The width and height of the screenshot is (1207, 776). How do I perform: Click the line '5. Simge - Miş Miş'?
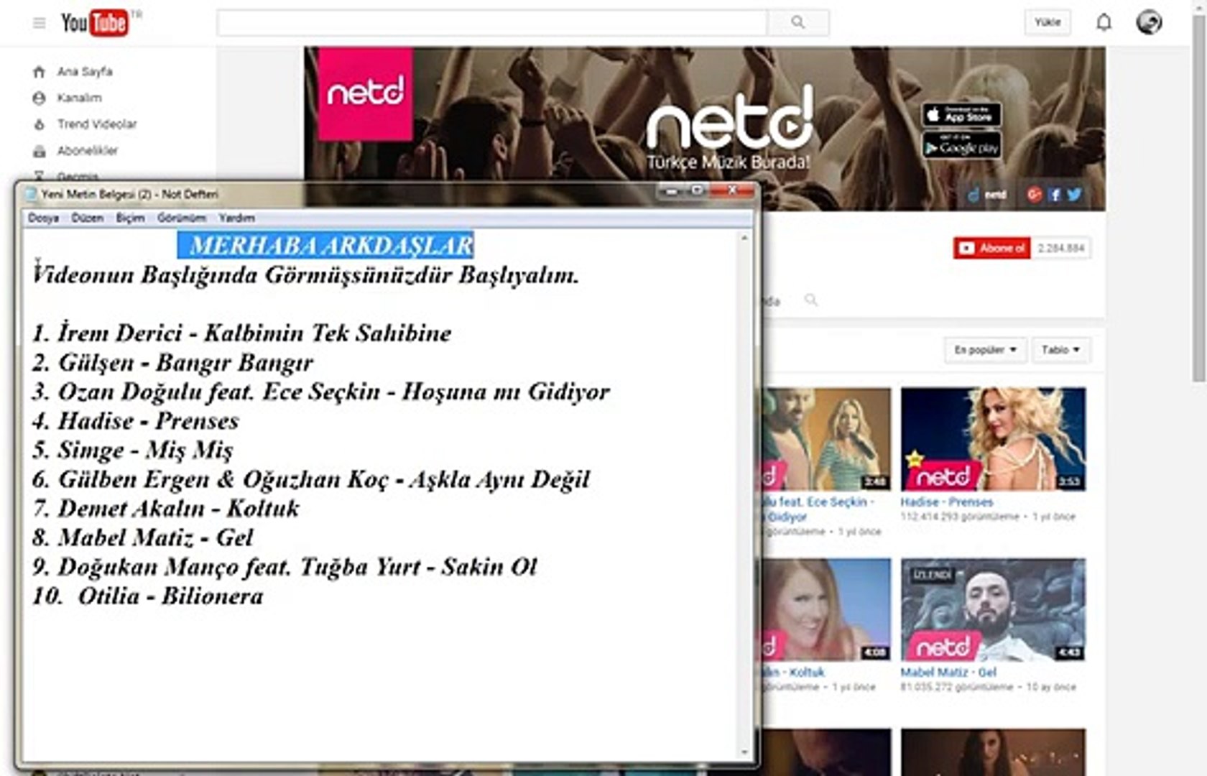[x=132, y=451]
